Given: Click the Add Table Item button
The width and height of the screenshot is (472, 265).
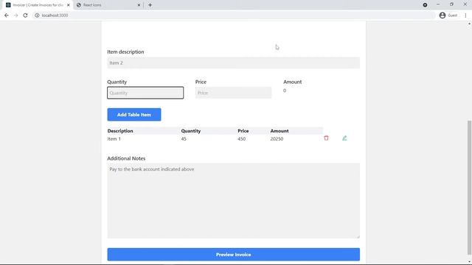Looking at the screenshot, I should pyautogui.click(x=134, y=115).
